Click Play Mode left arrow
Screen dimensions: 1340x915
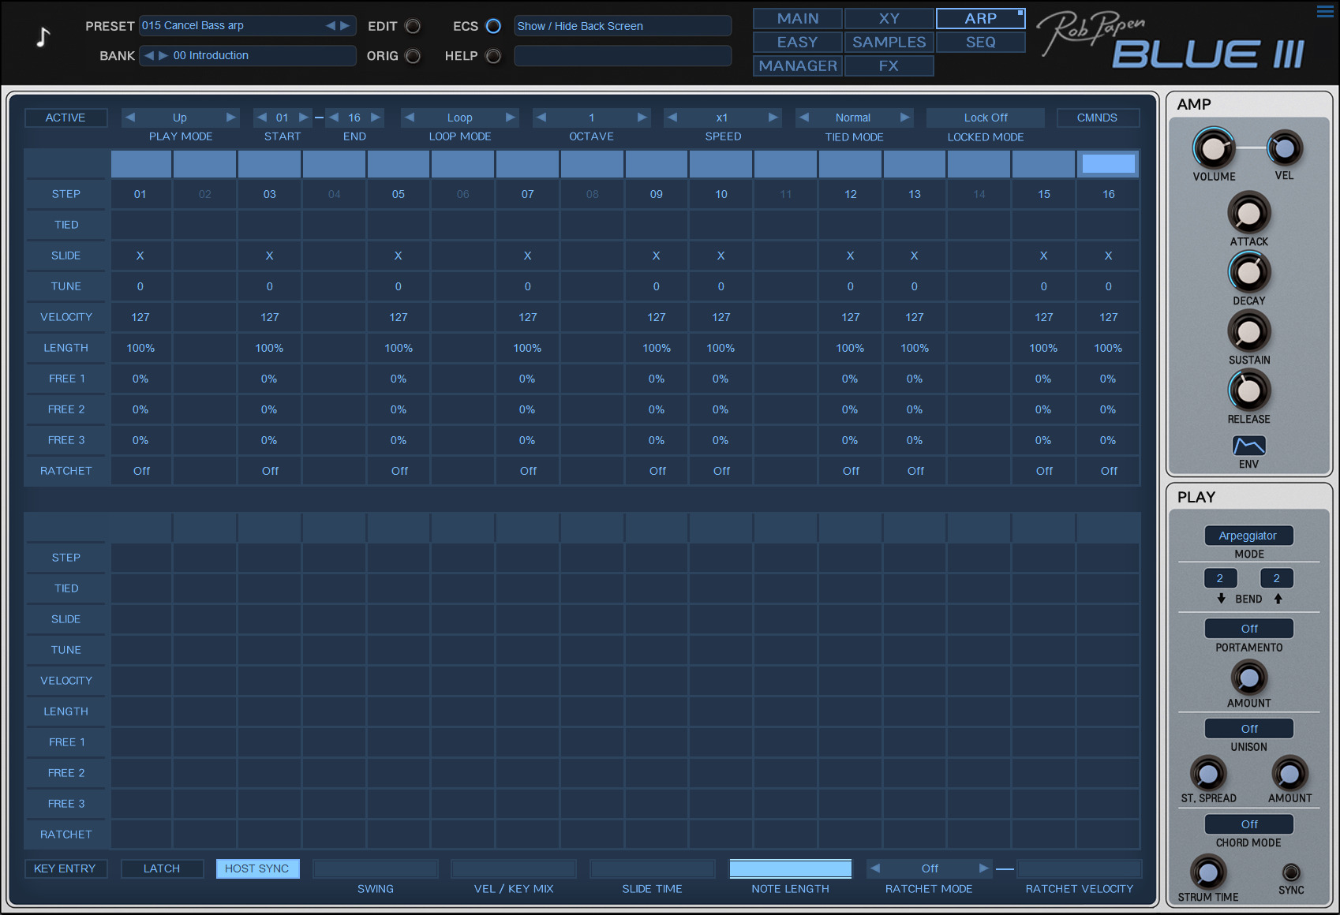(x=130, y=118)
